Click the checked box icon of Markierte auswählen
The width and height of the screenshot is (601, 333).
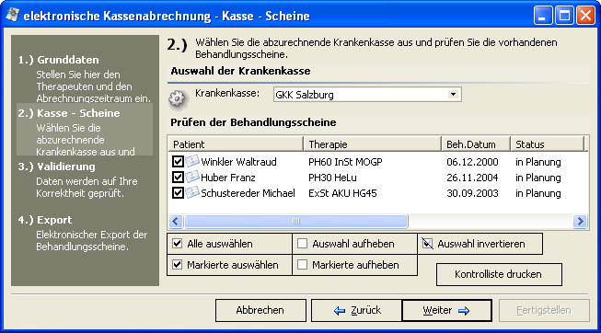coord(177,264)
